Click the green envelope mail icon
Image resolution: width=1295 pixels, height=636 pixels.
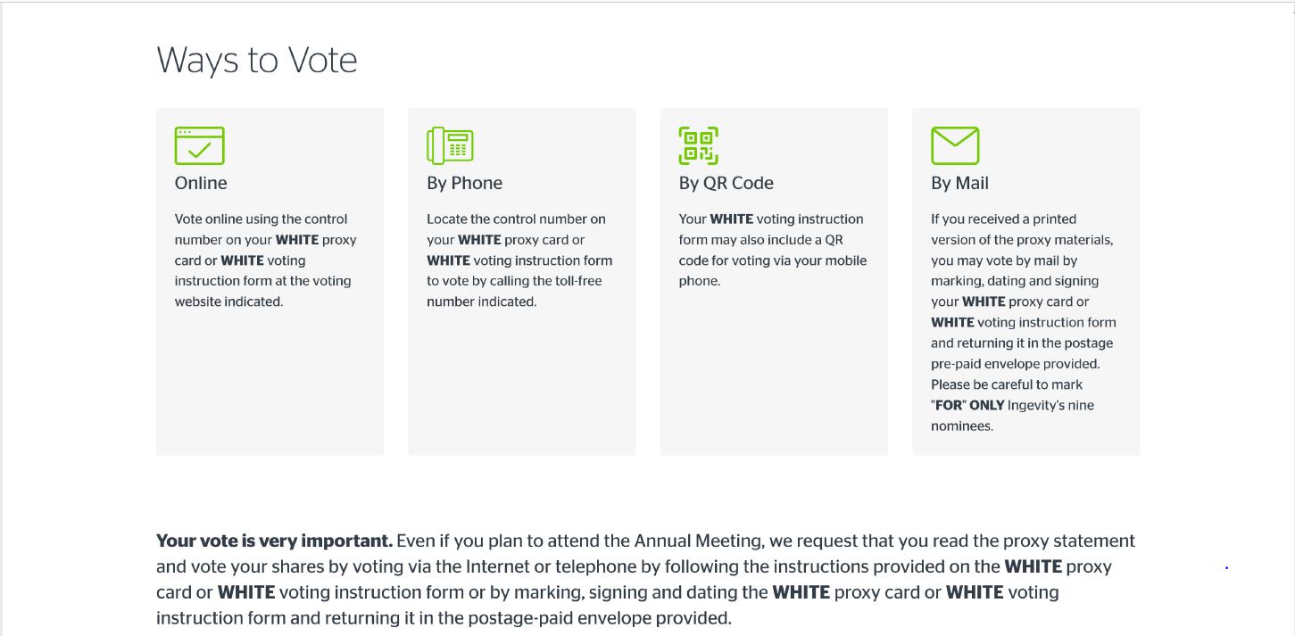(x=955, y=145)
